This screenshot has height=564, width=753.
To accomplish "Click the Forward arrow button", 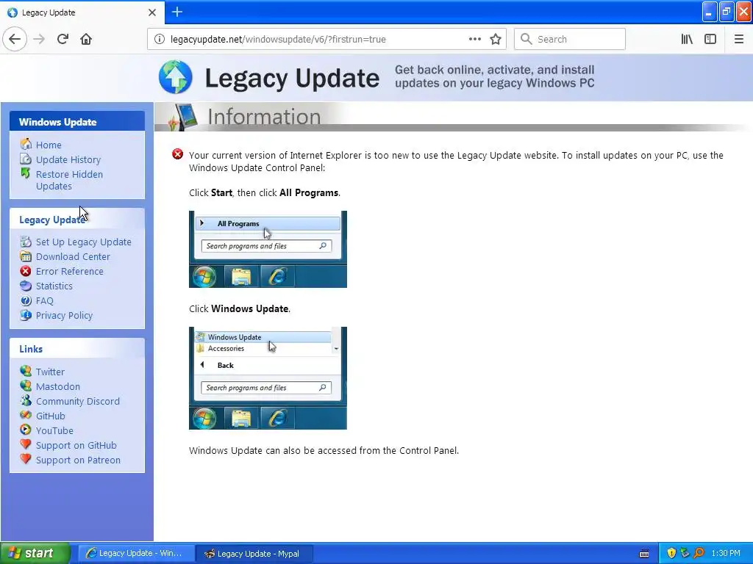I will point(39,40).
